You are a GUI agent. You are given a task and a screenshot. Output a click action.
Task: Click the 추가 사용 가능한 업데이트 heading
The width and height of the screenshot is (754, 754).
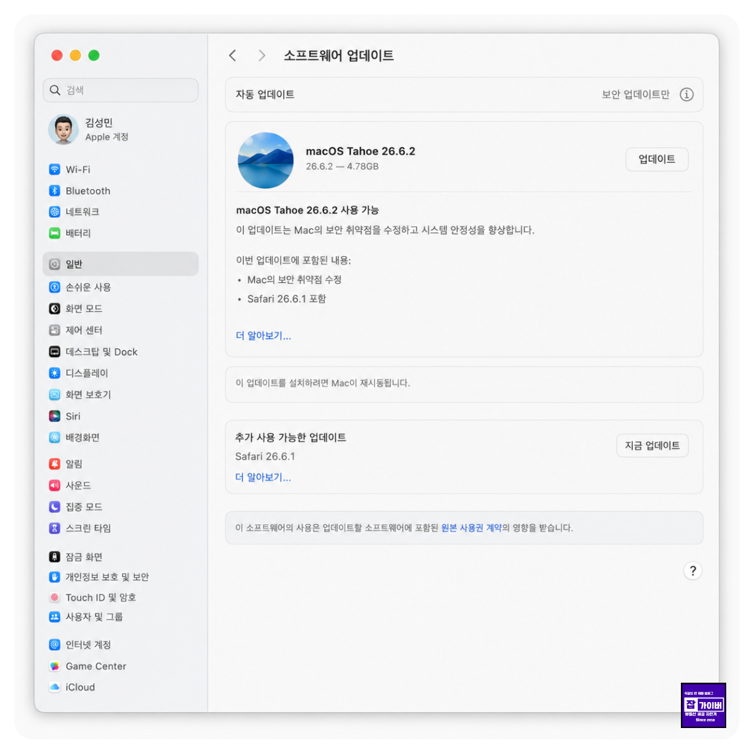[291, 437]
